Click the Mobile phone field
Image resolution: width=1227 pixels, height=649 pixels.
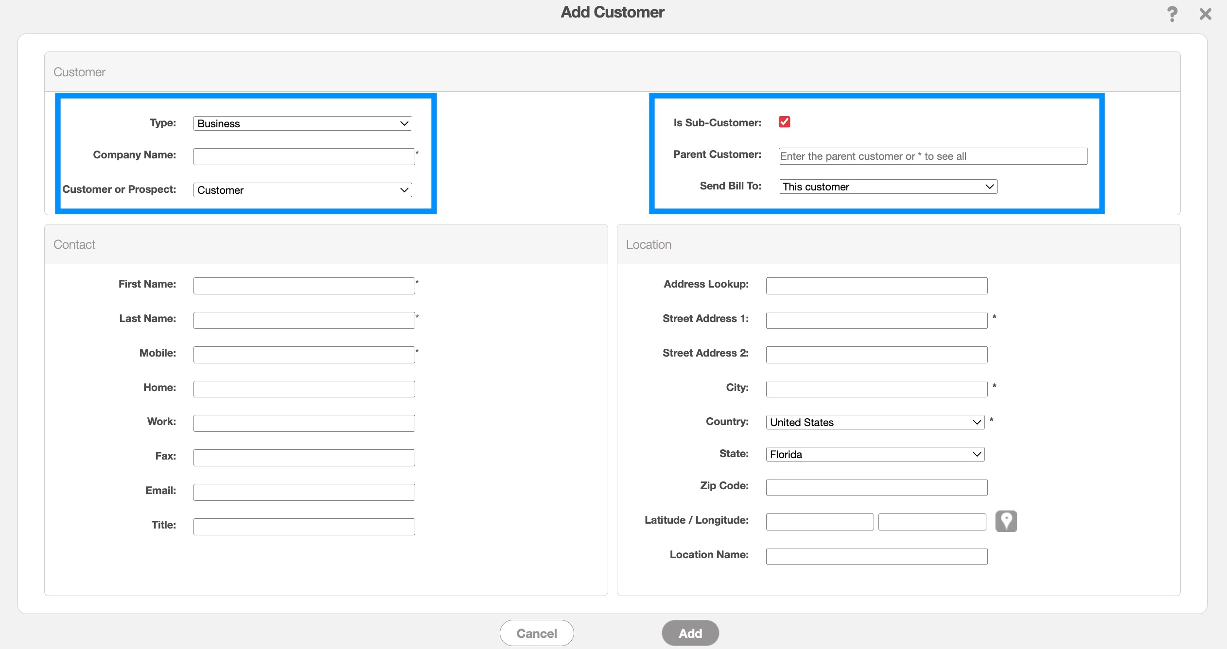[304, 355]
